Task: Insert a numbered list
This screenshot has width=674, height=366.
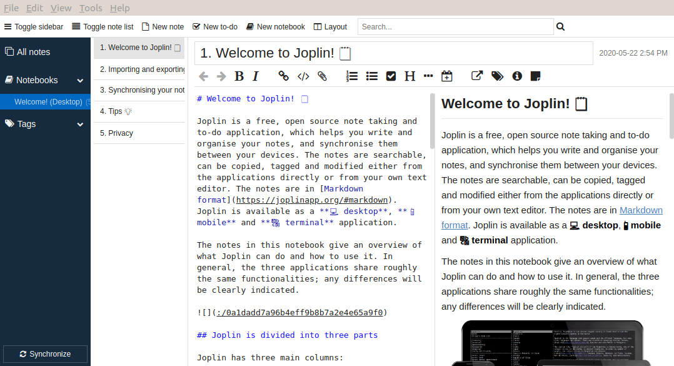Action: tap(352, 76)
